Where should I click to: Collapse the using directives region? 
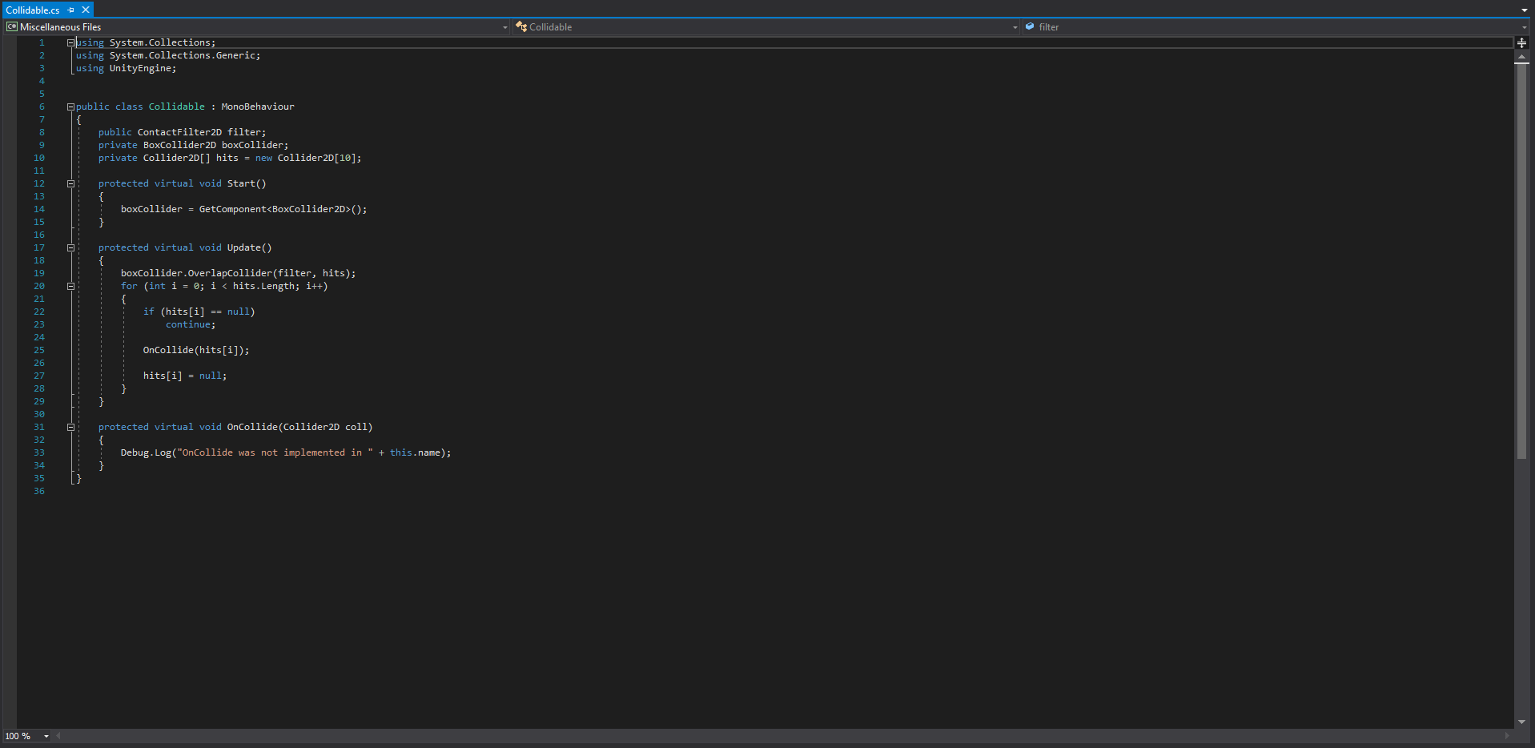tap(70, 42)
